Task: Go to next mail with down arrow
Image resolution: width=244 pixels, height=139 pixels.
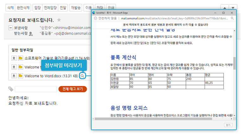Action: [233, 7]
